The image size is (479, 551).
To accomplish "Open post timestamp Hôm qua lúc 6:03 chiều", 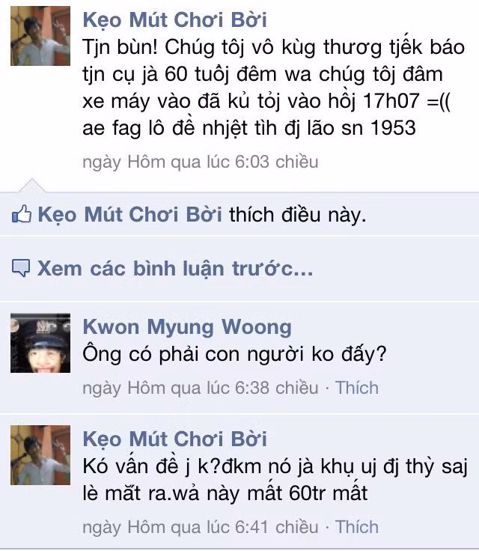I will click(x=201, y=162).
